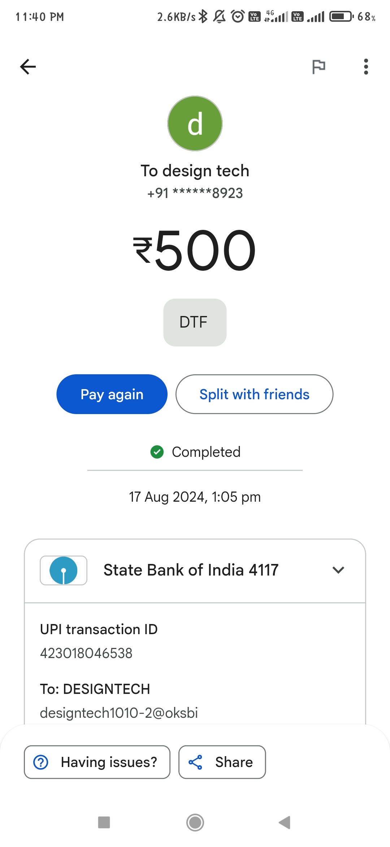Tap the question mark help icon
This screenshot has width=390, height=847.
coord(41,762)
